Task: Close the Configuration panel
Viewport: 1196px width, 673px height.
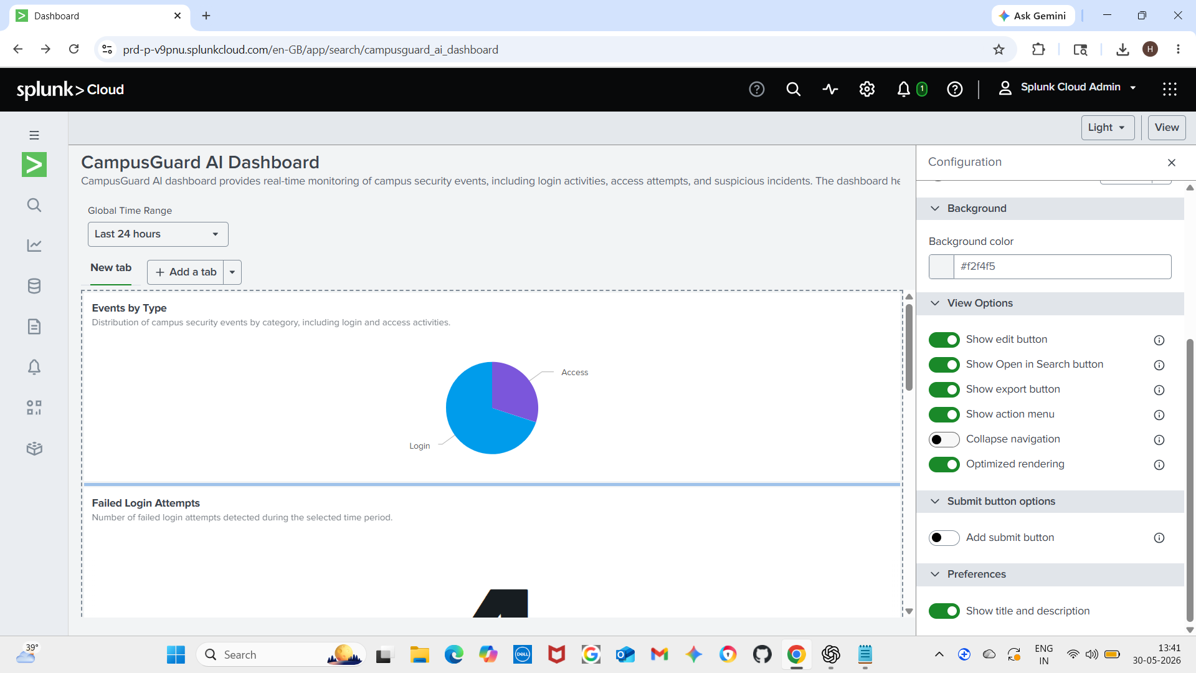Action: tap(1172, 163)
